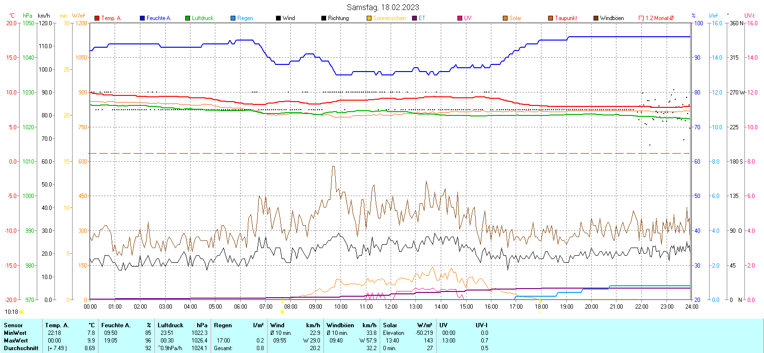Click the green Luftdruck legend square
The width and height of the screenshot is (764, 353).
click(x=188, y=18)
